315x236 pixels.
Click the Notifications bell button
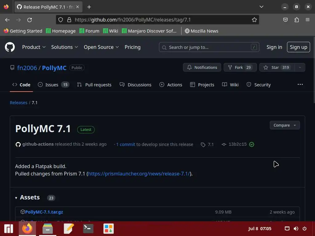tap(202, 67)
